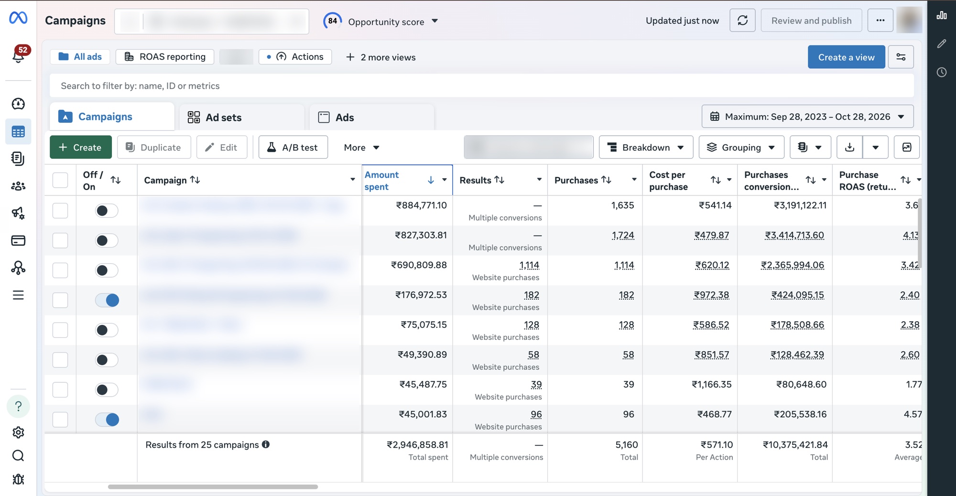Open Events Manager nodes icon
Image resolution: width=956 pixels, height=496 pixels.
coord(18,268)
